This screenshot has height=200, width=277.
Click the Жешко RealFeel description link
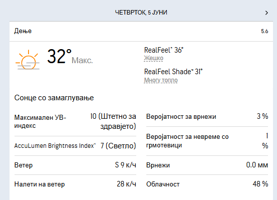pyautogui.click(x=153, y=58)
